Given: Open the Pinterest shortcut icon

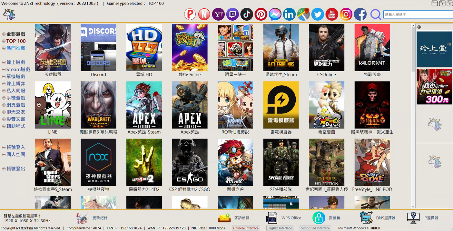Looking at the screenshot, I should 261,14.
